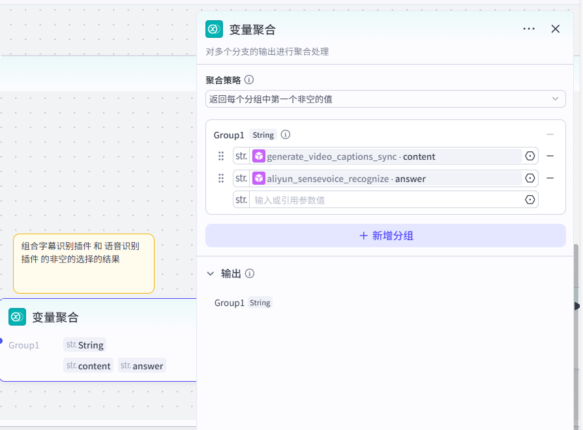
Task: Collapse the 输出 section chevron
Action: (211, 274)
